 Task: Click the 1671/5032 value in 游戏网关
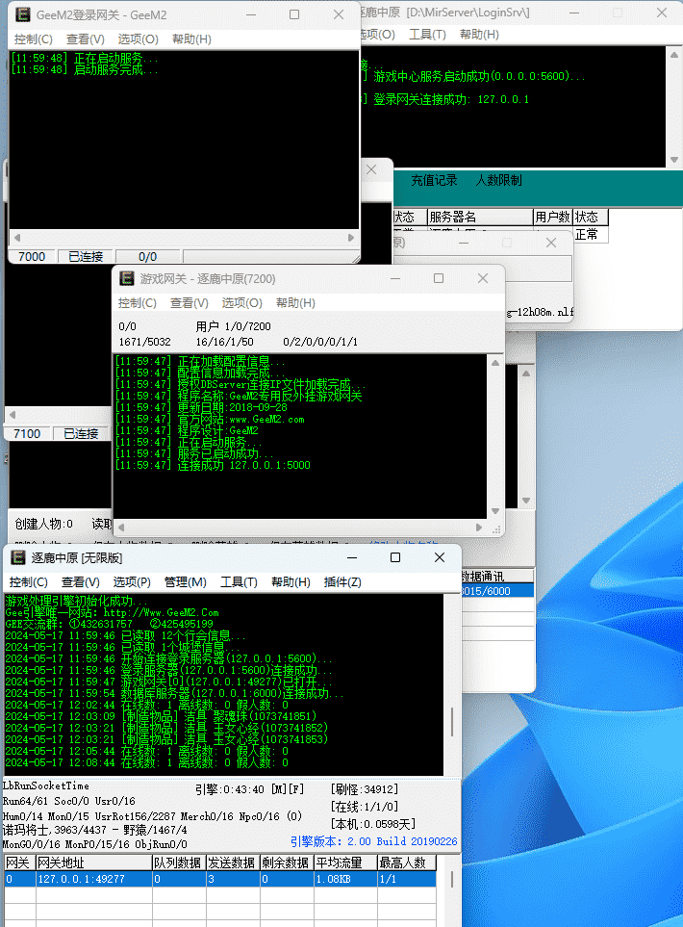click(144, 342)
